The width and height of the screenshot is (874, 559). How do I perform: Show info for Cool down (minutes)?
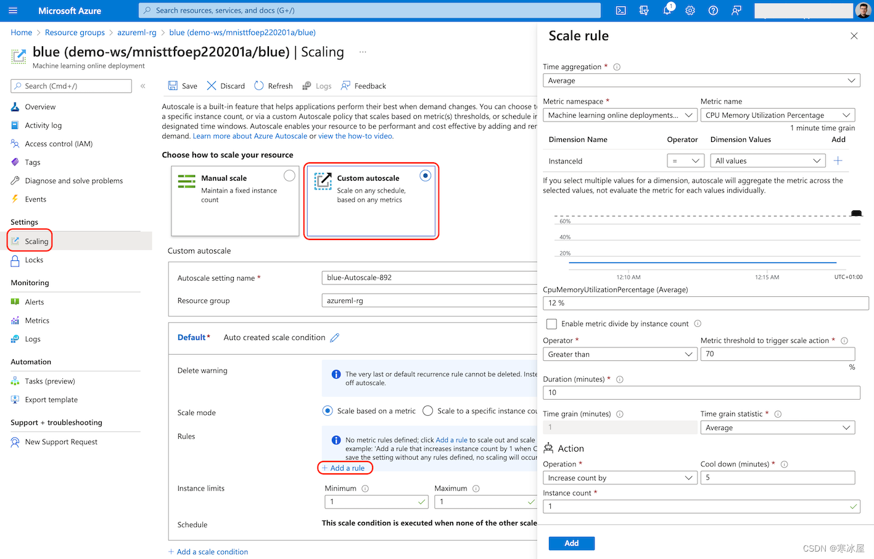785,464
